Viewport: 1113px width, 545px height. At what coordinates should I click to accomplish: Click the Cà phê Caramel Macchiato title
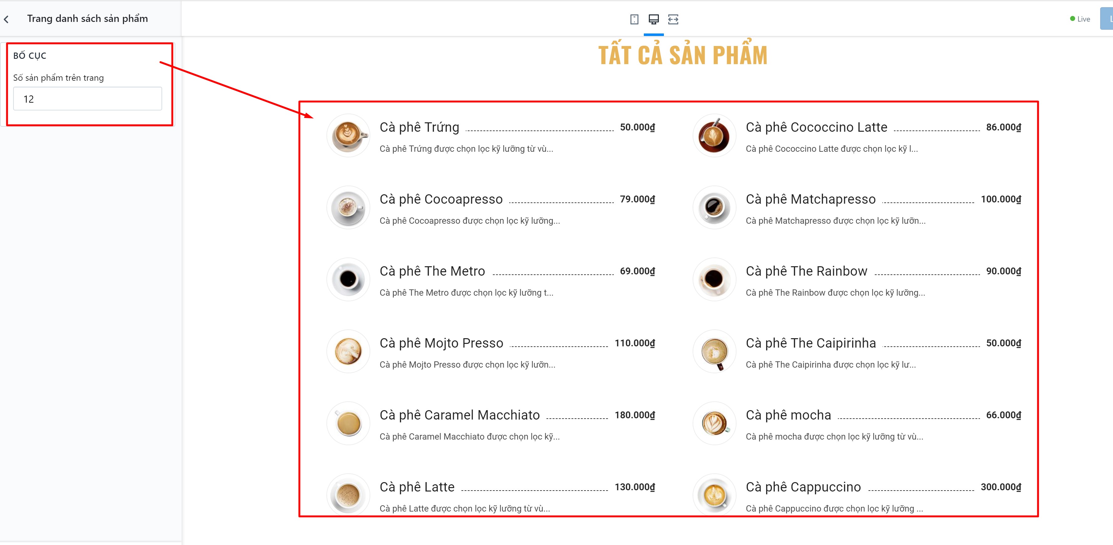point(459,415)
